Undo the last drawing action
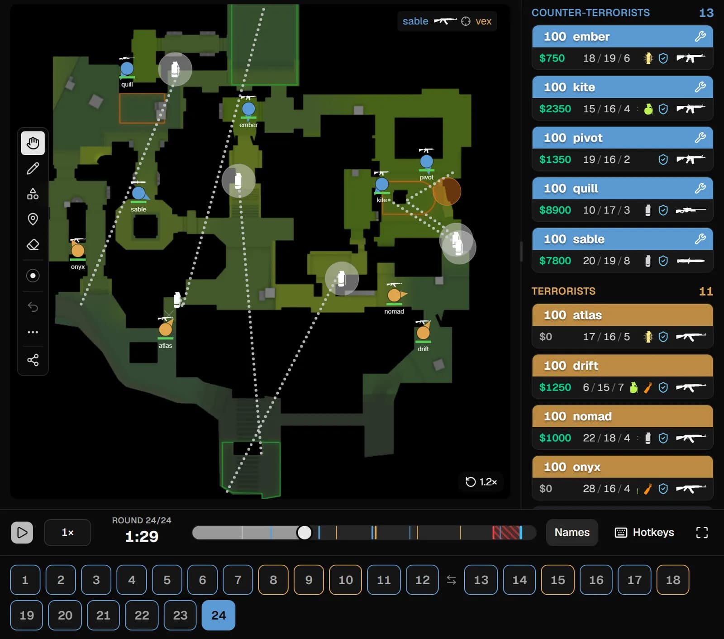 (33, 307)
